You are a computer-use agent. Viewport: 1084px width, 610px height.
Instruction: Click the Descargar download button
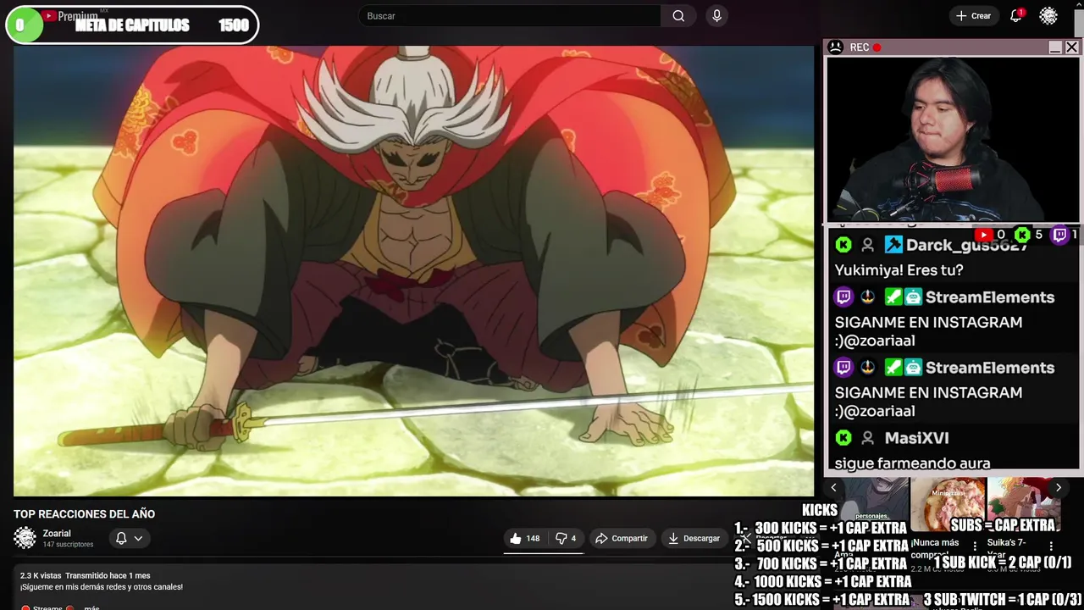click(x=694, y=538)
